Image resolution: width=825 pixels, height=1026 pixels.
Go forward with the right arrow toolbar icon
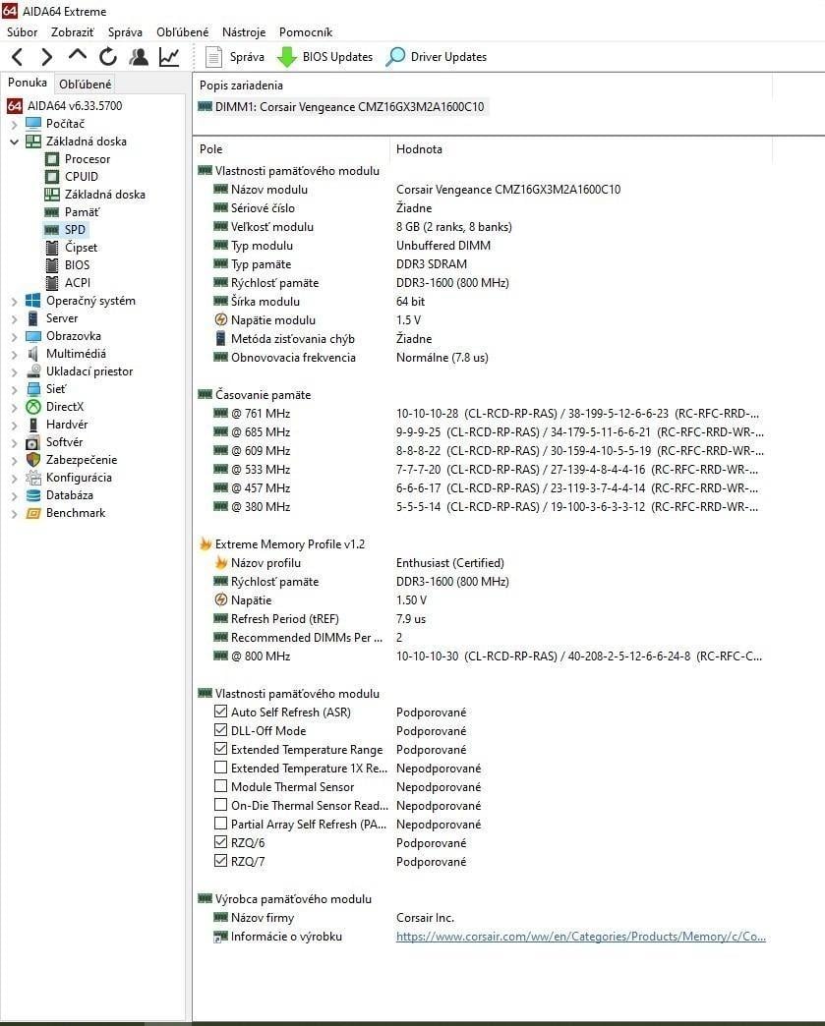click(46, 57)
